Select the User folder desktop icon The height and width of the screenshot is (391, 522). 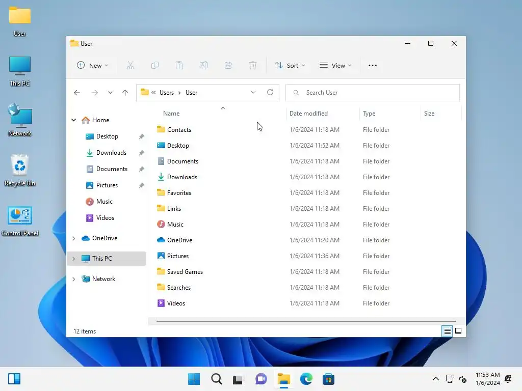[x=20, y=21]
